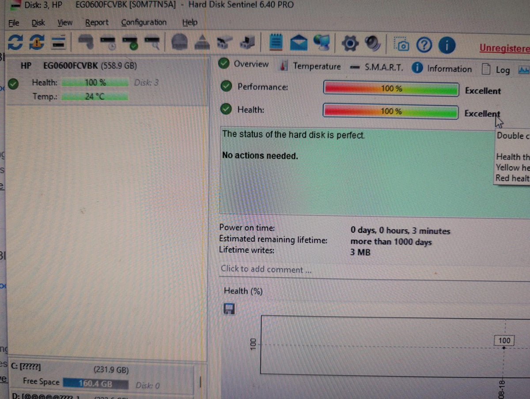
Task: Switch to the Temperature tab
Action: click(x=311, y=66)
